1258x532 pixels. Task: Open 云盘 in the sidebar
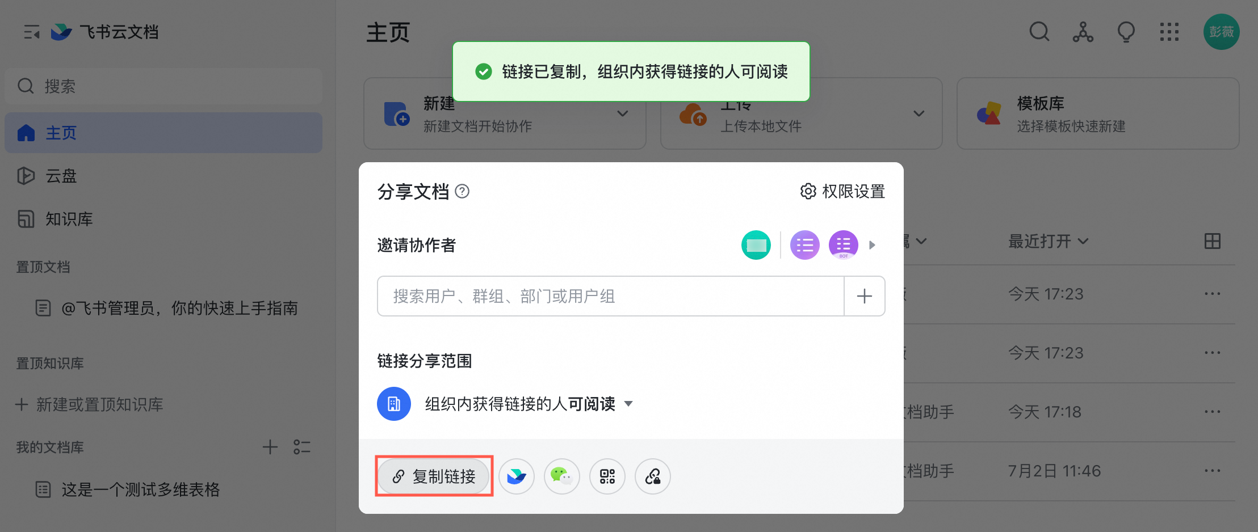click(x=61, y=176)
